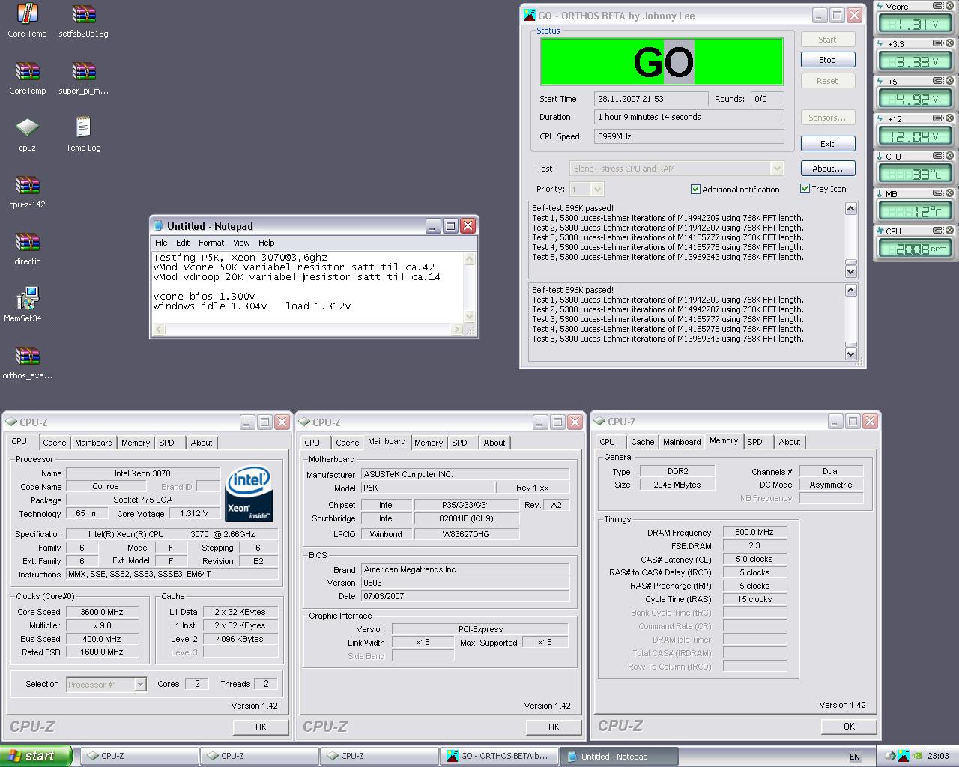Click the Orthos window title bar icon

pos(530,15)
